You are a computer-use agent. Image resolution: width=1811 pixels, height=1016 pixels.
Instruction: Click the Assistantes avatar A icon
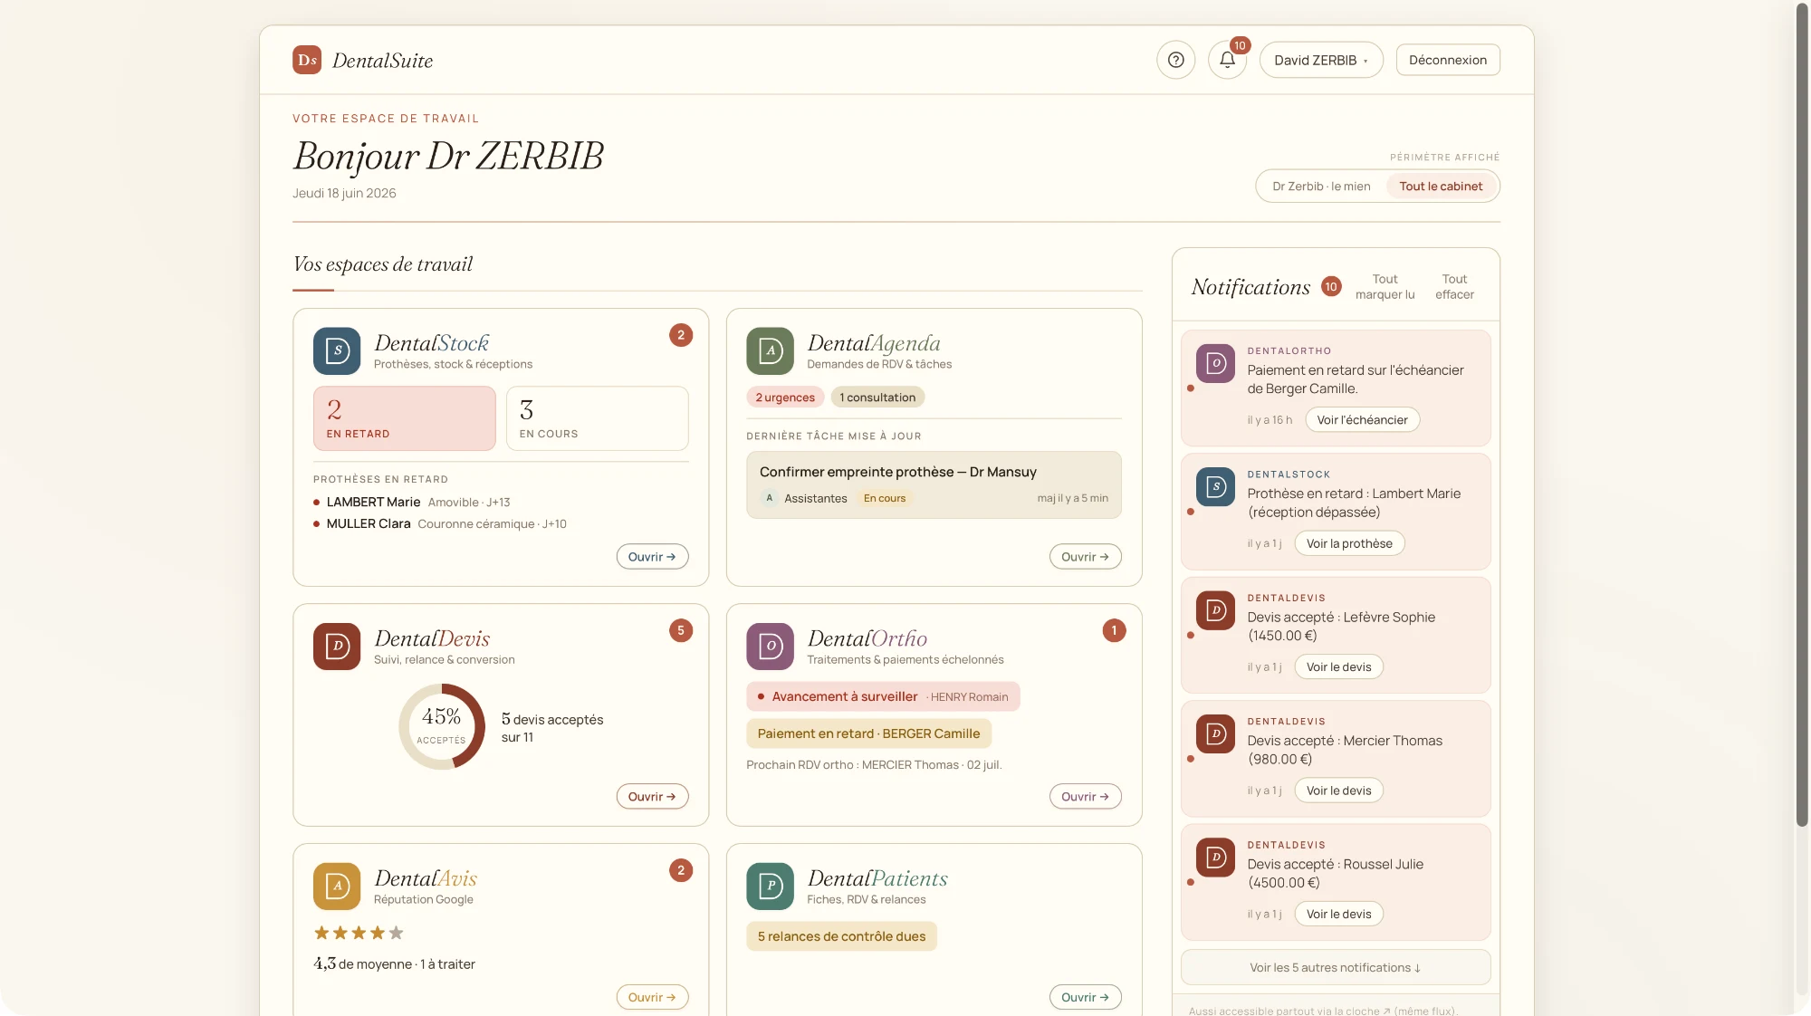tap(769, 498)
